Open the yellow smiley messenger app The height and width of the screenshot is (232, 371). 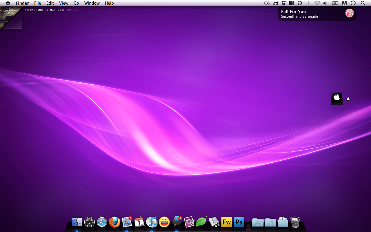pos(164,222)
